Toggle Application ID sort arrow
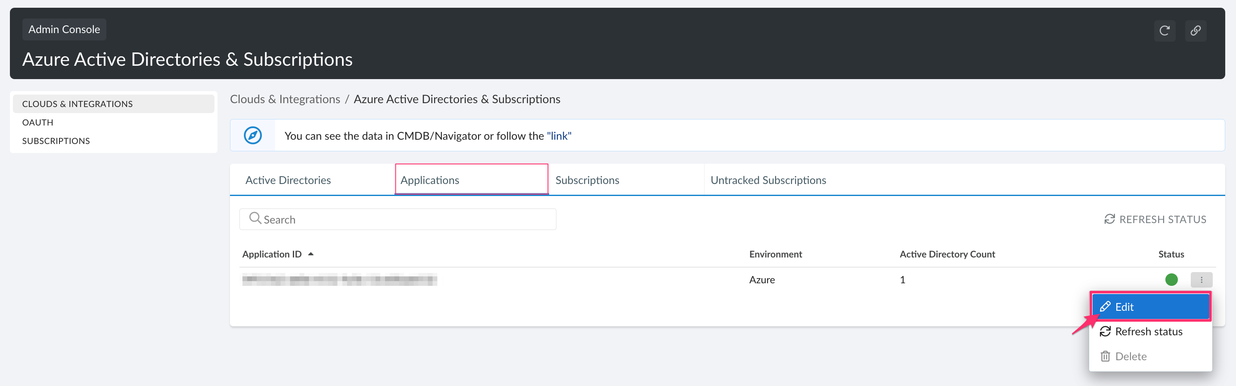Screen dimensions: 1236x386 (x=311, y=254)
